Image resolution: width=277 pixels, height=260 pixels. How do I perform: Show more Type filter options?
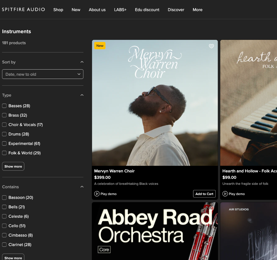[13, 166]
